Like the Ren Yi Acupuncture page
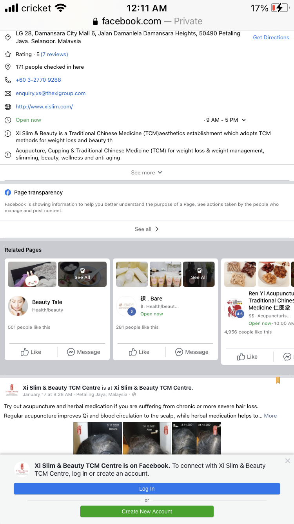 247,357
